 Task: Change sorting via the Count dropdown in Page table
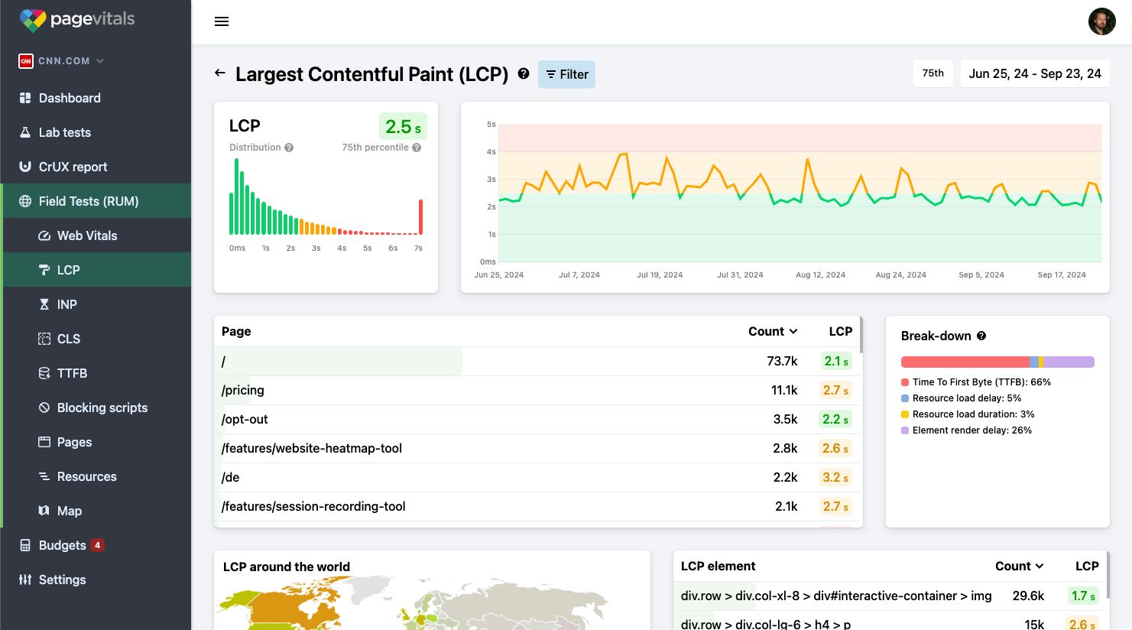click(x=772, y=331)
